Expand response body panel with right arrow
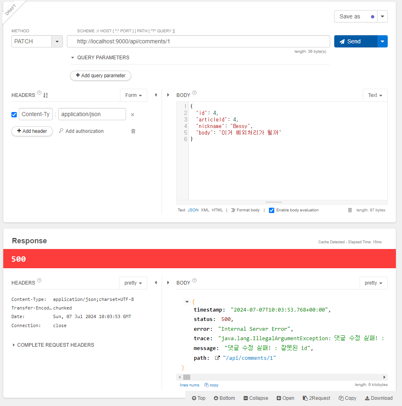The width and height of the screenshot is (402, 406). pos(168,283)
